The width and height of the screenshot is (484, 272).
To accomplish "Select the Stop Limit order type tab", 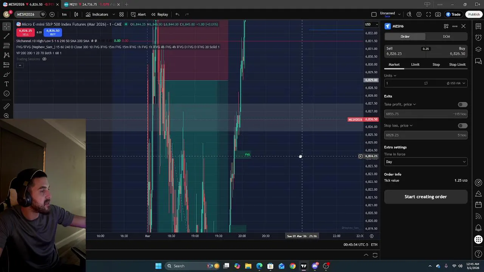I will point(457,65).
